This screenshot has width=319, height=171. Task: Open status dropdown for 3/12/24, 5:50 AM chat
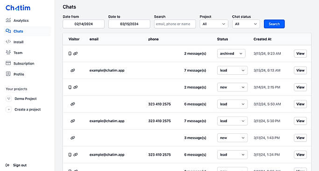click(232, 104)
